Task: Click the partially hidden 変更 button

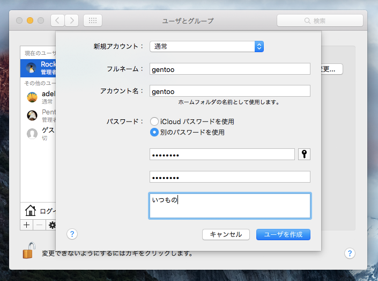Action: (x=332, y=69)
